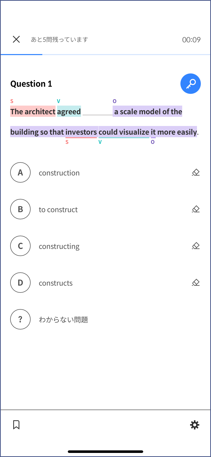Choose answer circle B

click(20, 209)
